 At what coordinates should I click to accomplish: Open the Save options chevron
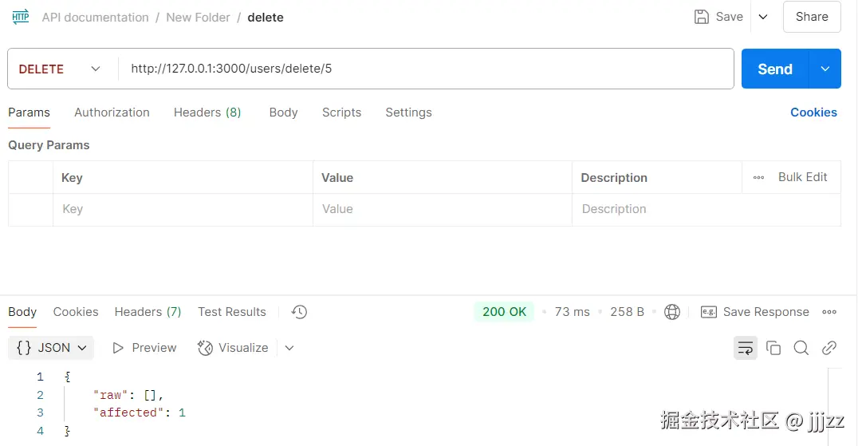point(763,17)
